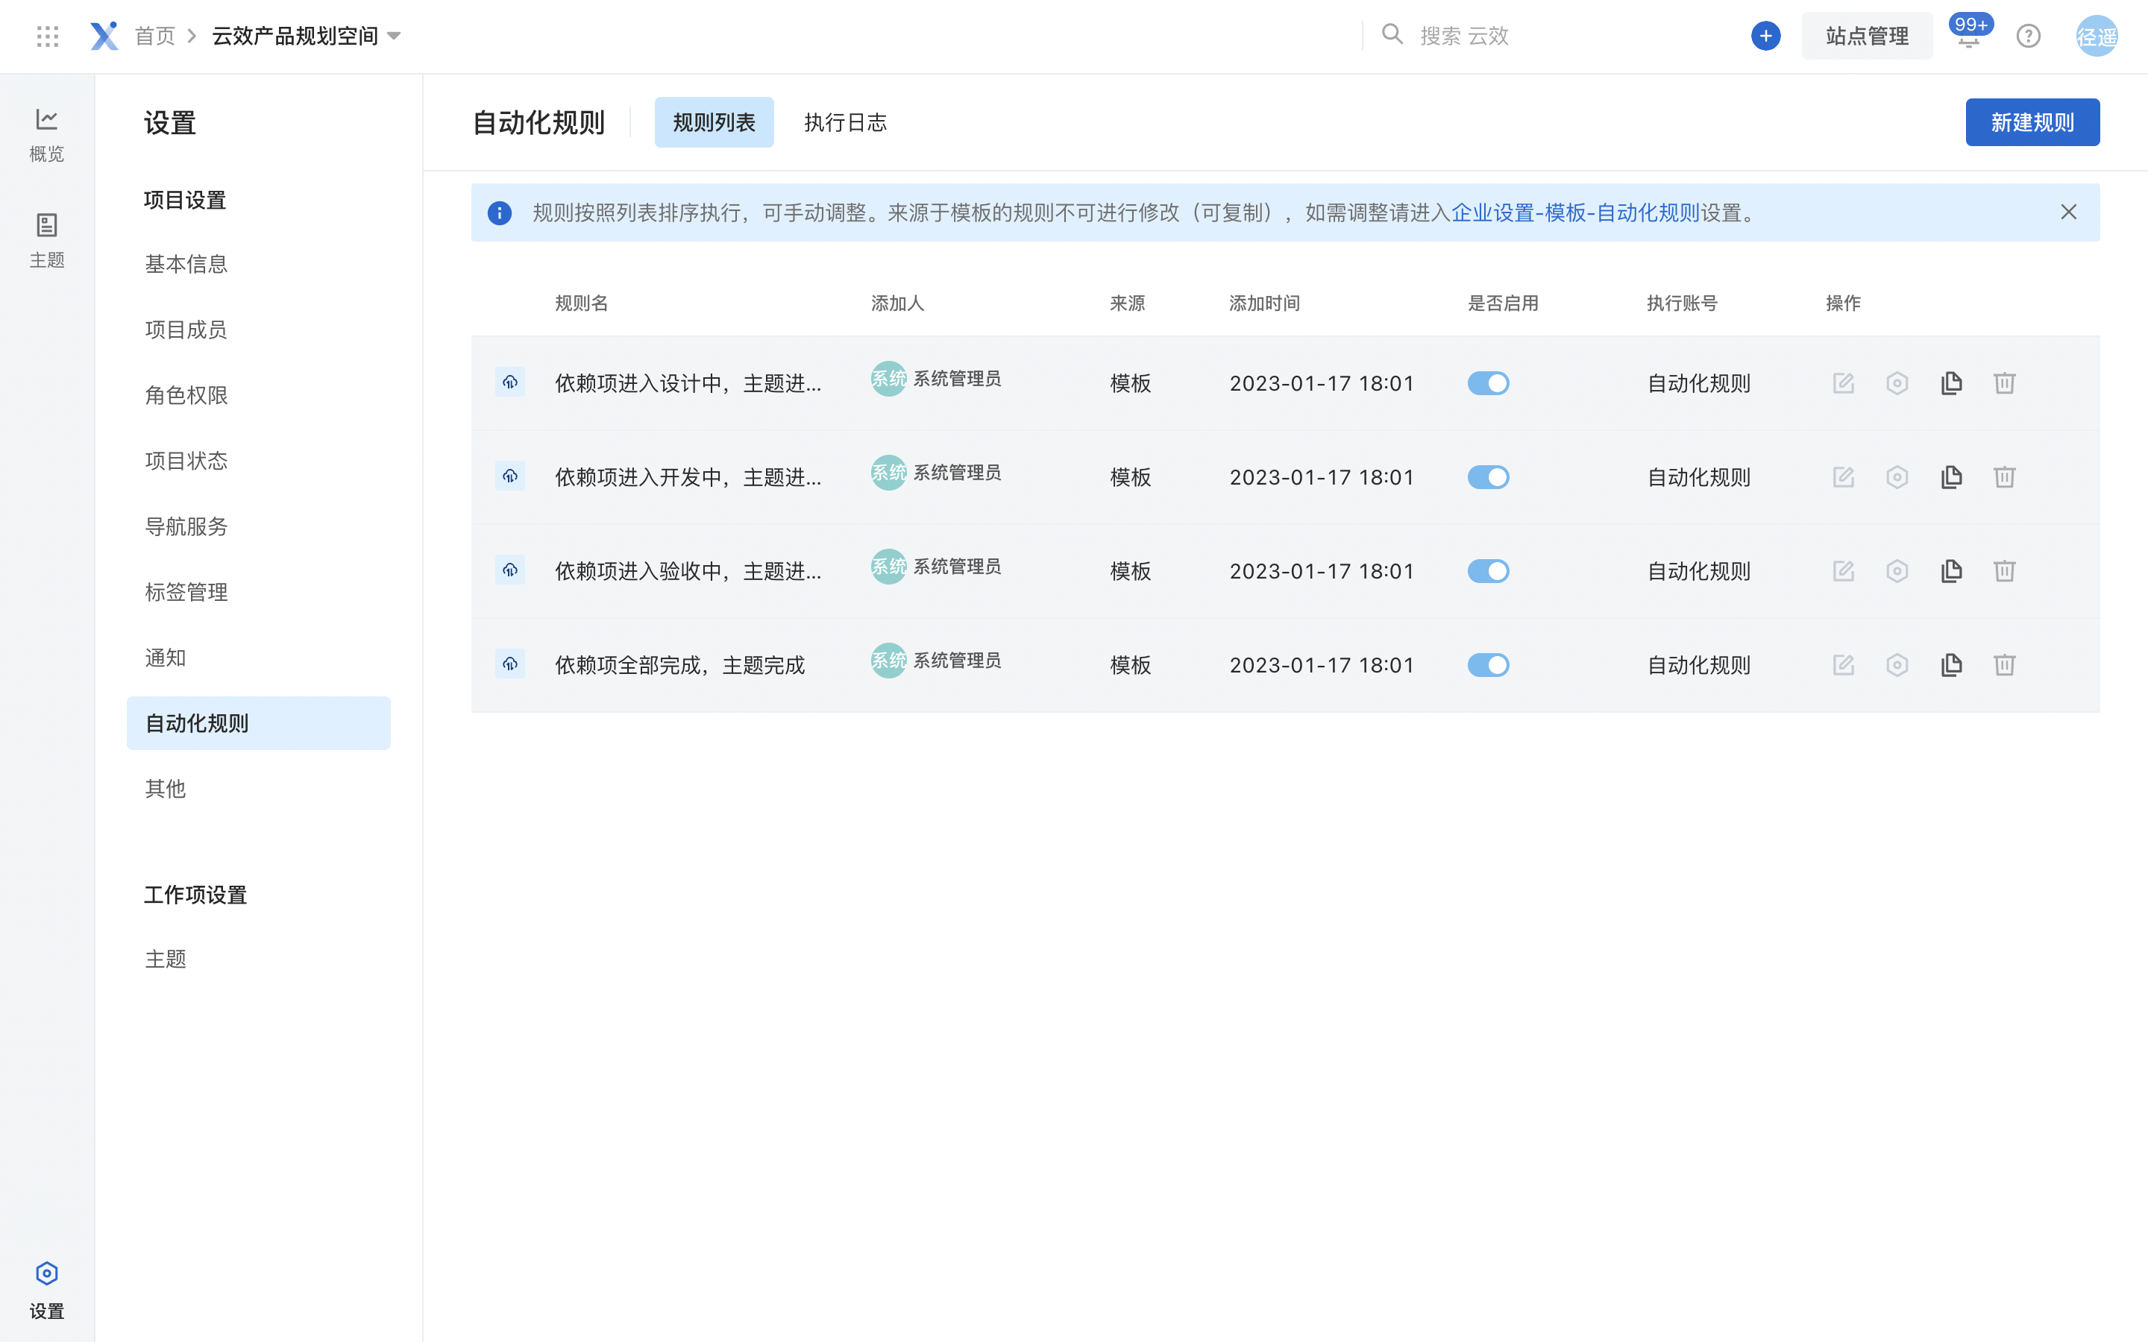The height and width of the screenshot is (1342, 2148).
Task: Toggle enable switch for 依赖项进入设计中 rule
Action: 1489,383
